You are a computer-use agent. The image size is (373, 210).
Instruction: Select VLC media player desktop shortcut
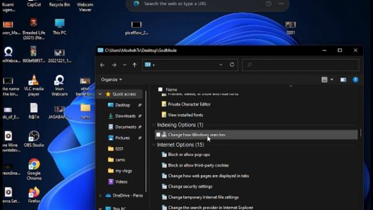click(x=34, y=85)
